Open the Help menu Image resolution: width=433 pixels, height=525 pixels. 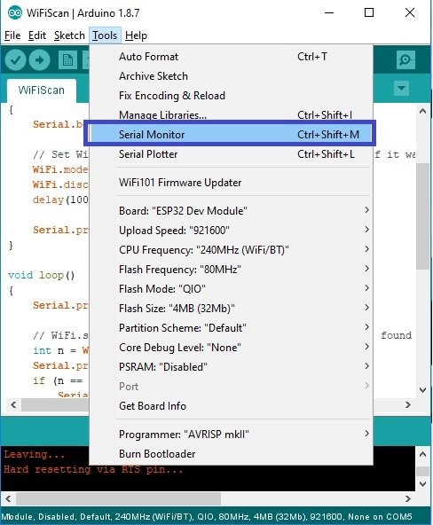tap(136, 35)
